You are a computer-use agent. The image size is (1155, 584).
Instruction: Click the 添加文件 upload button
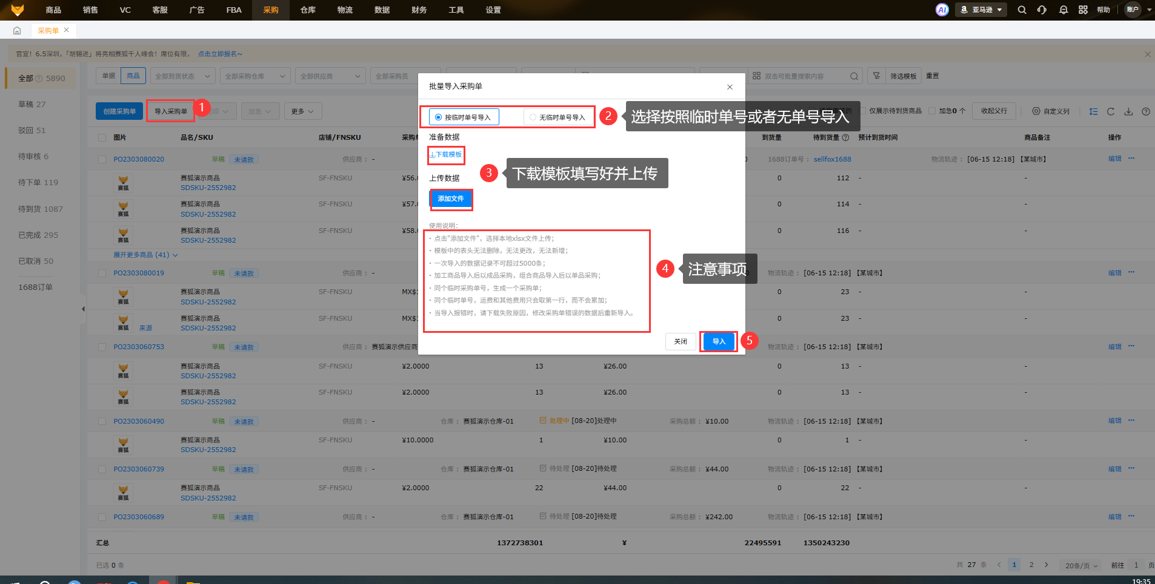[x=450, y=198]
